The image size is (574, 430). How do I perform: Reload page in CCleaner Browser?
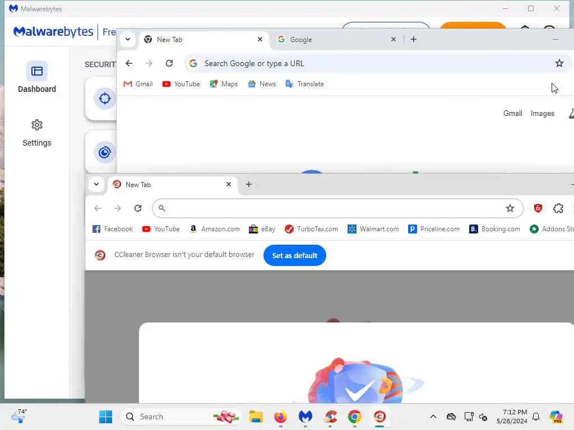click(138, 208)
